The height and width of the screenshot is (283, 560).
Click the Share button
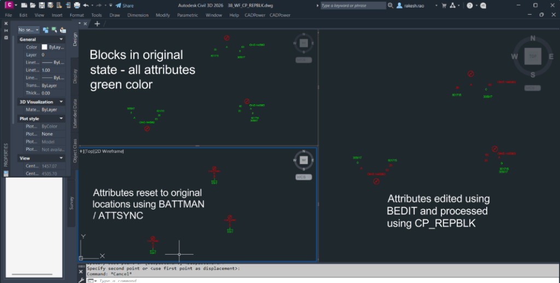(125, 5)
